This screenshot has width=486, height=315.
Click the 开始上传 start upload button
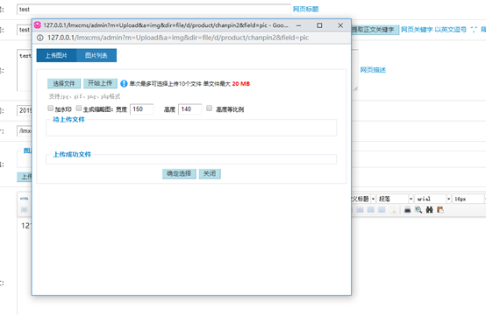click(x=100, y=83)
